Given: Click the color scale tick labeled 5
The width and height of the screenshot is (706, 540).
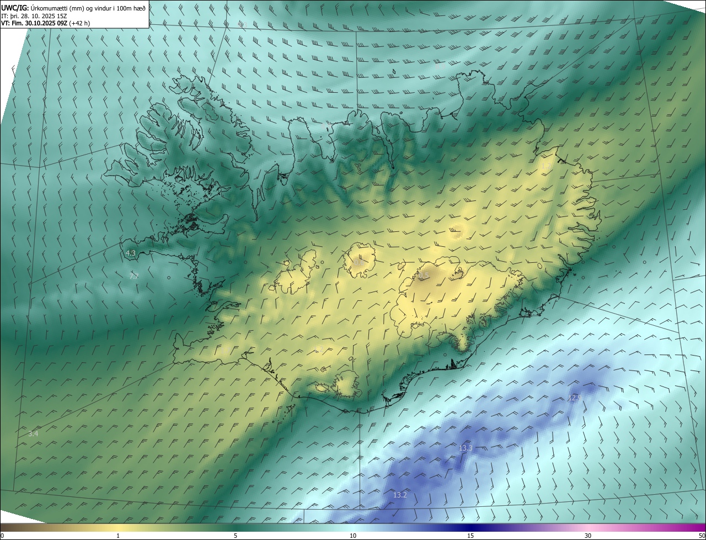Looking at the screenshot, I should (x=236, y=536).
